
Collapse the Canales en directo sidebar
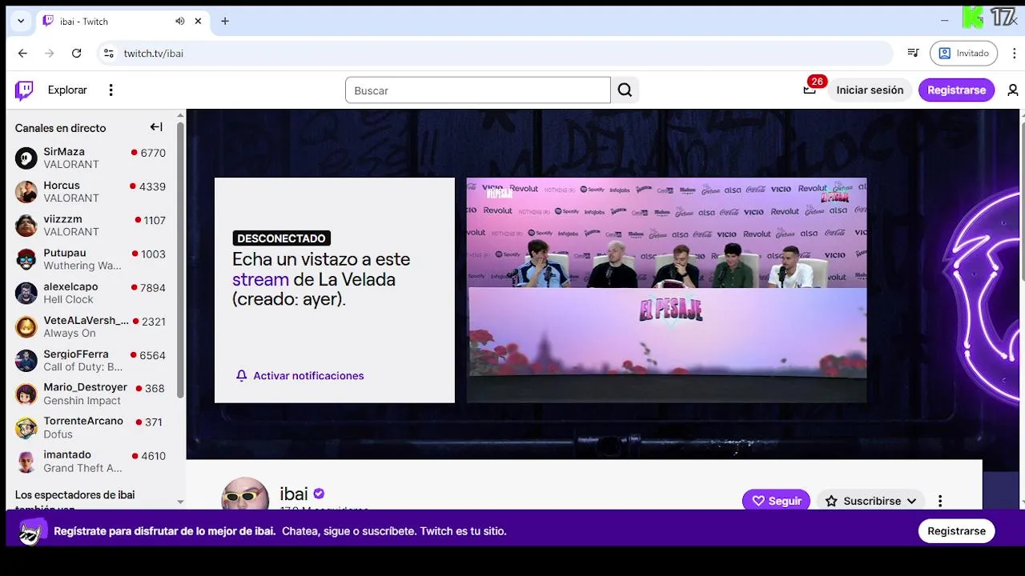(x=156, y=127)
